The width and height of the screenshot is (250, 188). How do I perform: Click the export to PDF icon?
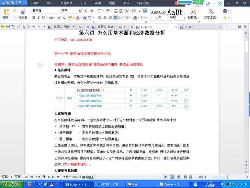(x=13, y=27)
